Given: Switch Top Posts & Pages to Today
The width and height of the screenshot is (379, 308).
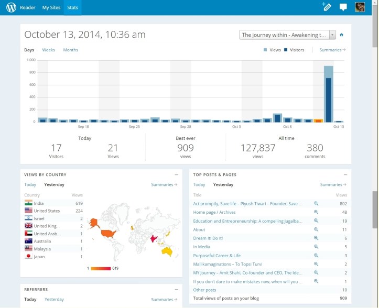Looking at the screenshot, I should [199, 184].
